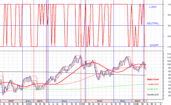171x105 pixels.
Task: Click the 100 price axis label
Action: [x=169, y=65]
